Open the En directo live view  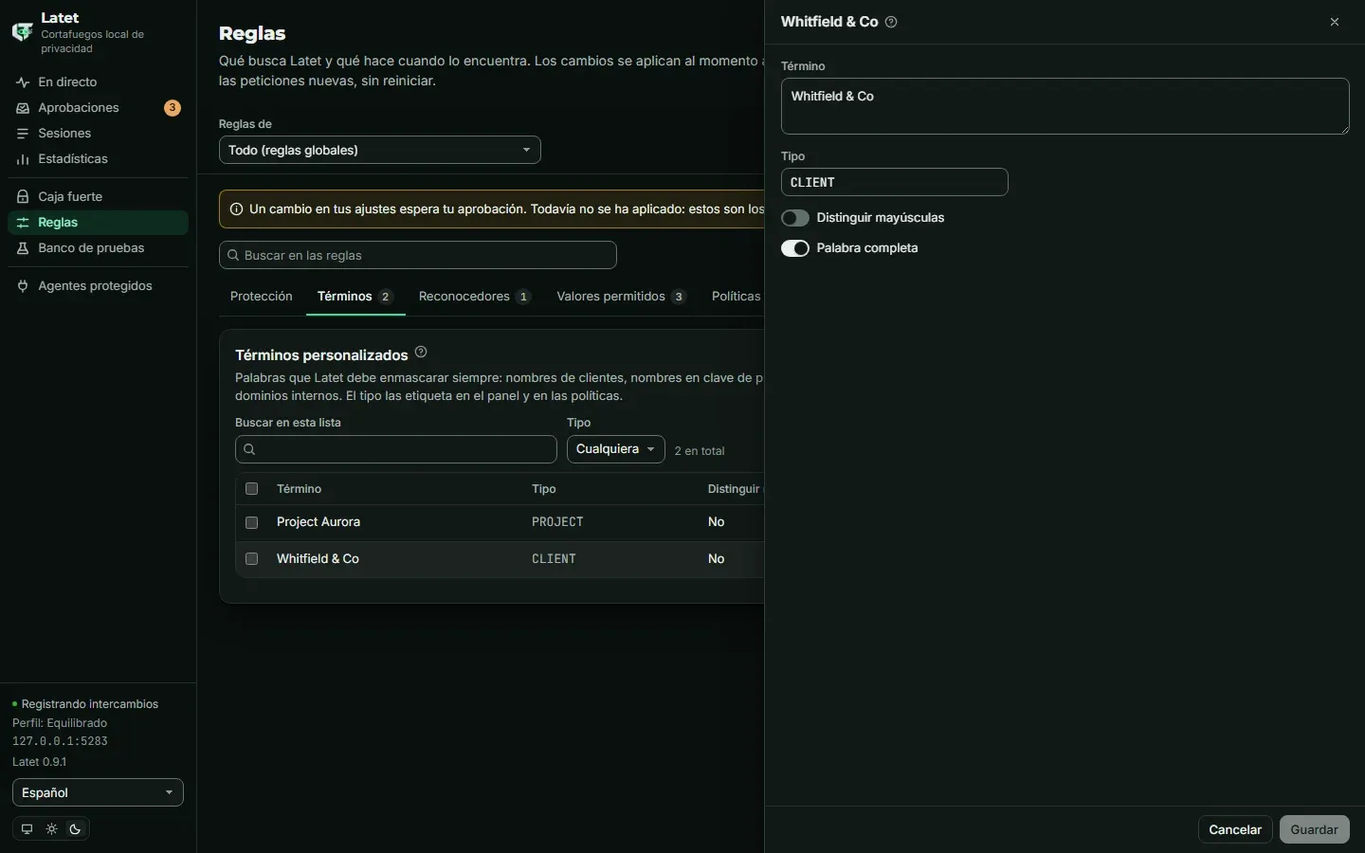tap(98, 82)
